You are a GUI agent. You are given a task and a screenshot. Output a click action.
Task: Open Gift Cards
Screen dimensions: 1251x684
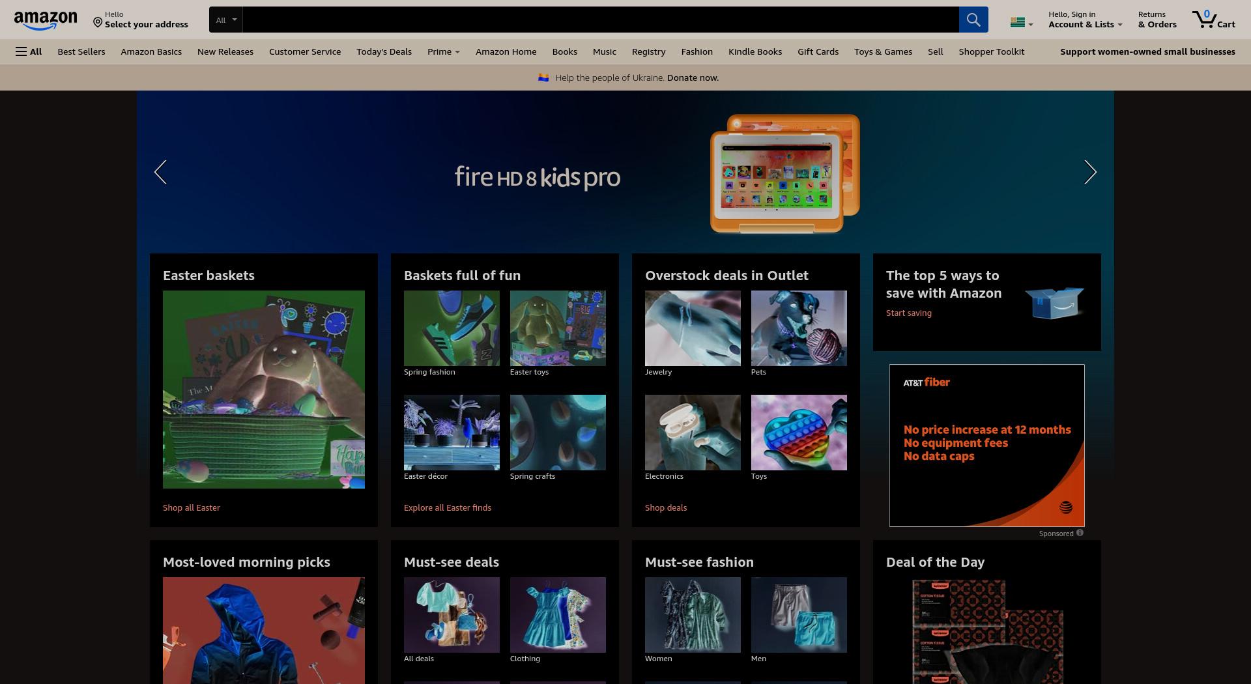coord(818,51)
